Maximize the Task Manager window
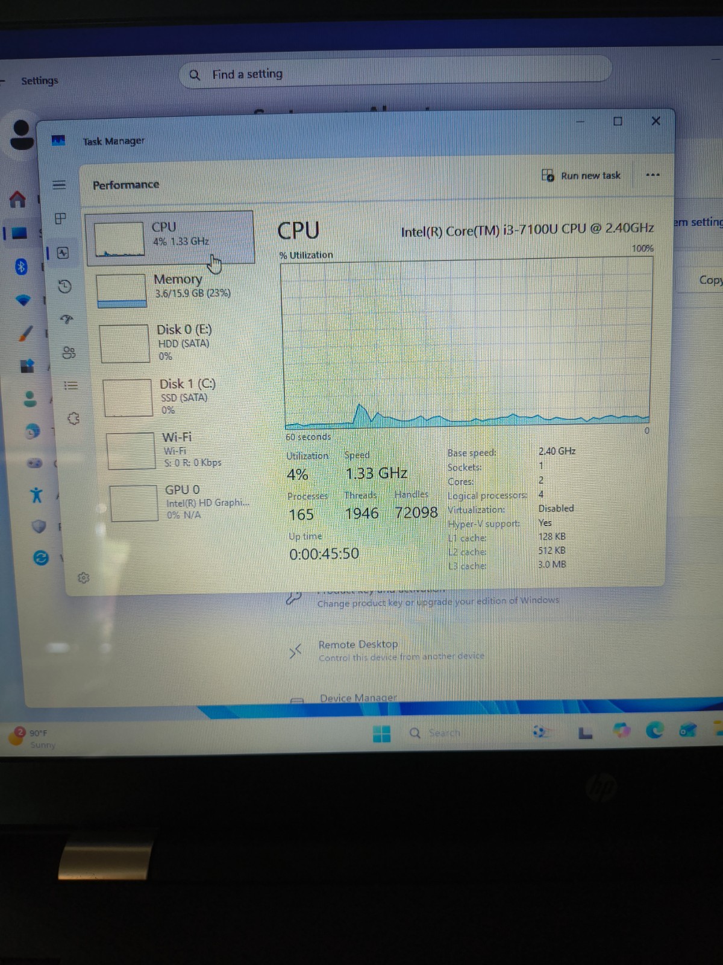The width and height of the screenshot is (723, 965). (x=618, y=121)
